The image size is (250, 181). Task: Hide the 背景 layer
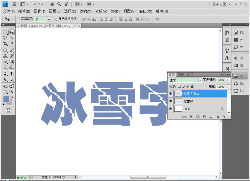point(171,109)
